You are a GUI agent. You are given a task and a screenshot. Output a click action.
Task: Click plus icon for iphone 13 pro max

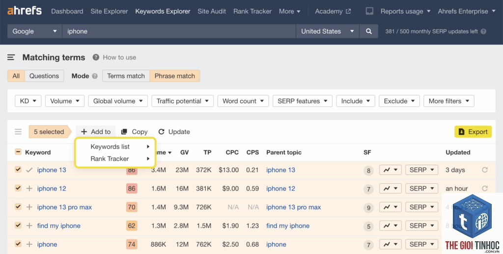[x=29, y=207]
